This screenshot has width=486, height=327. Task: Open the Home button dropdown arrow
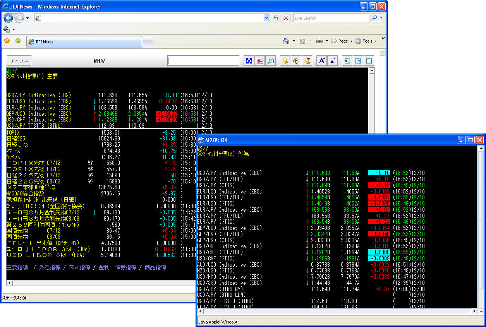coord(294,41)
